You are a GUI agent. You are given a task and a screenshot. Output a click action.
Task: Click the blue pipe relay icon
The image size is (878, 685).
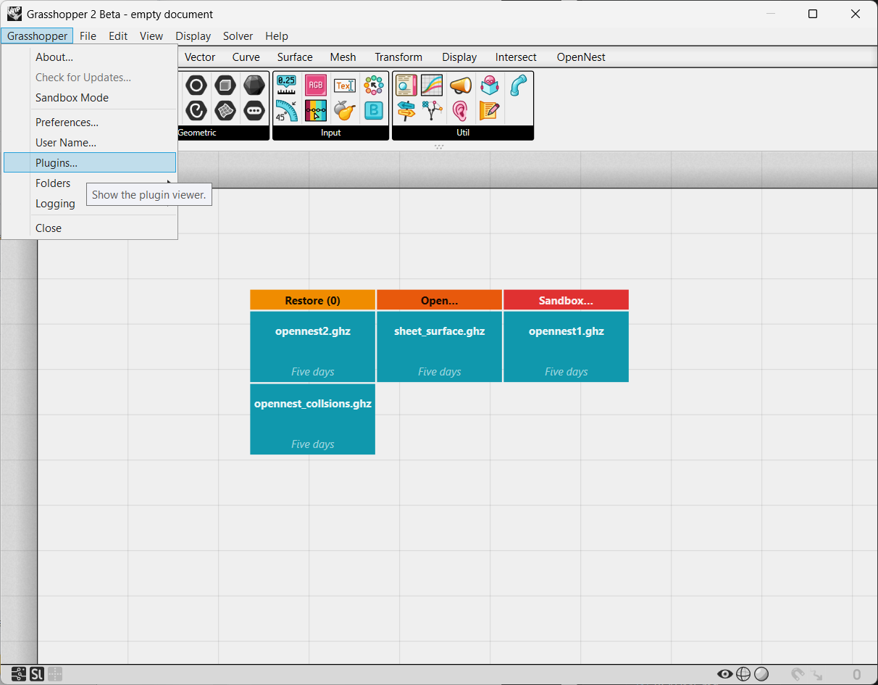pos(519,86)
